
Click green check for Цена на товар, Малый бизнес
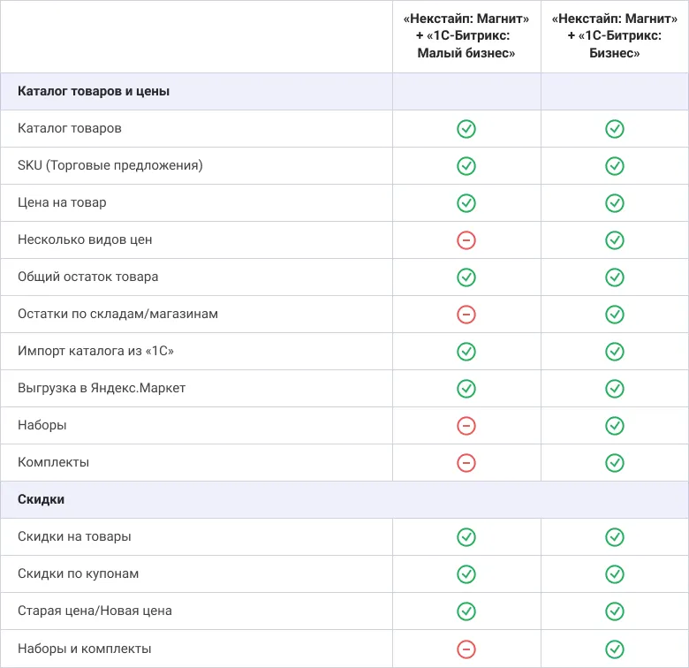[466, 203]
